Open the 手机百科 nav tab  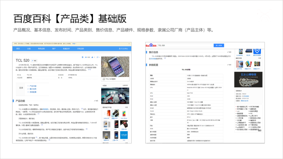tap(80, 49)
